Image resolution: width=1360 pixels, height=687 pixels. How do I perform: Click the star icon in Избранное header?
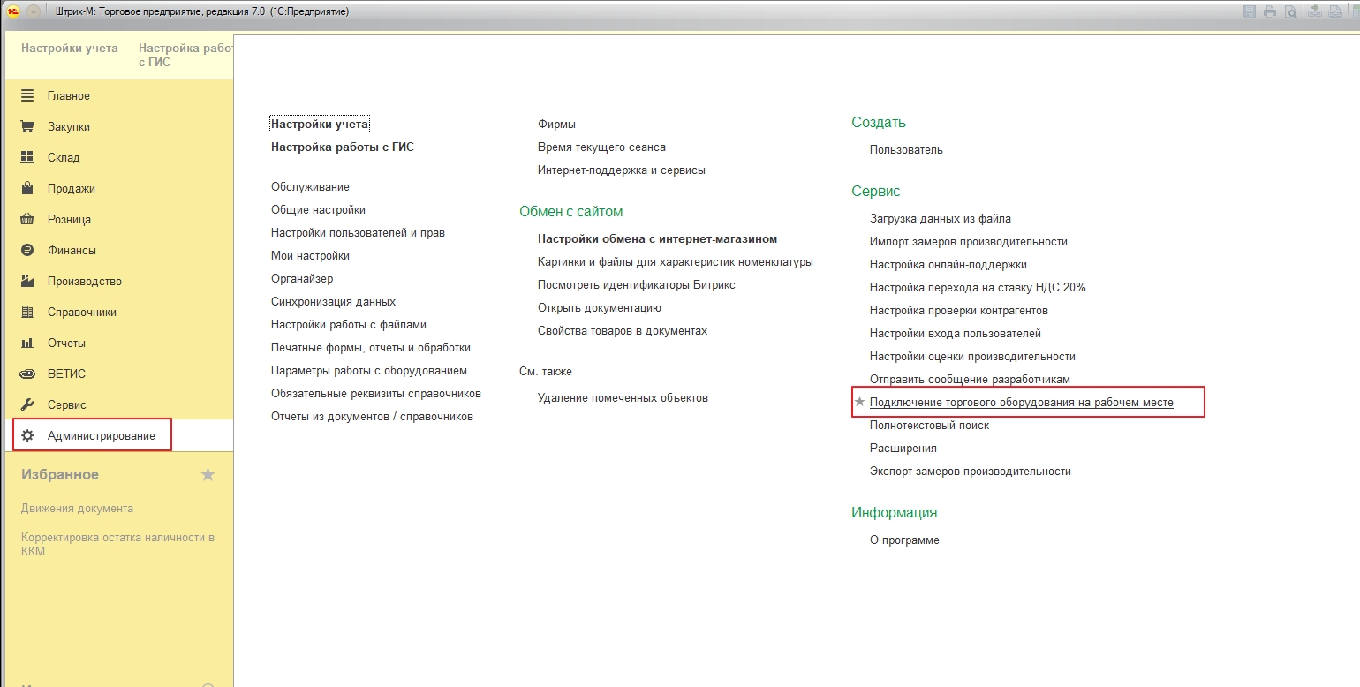208,475
